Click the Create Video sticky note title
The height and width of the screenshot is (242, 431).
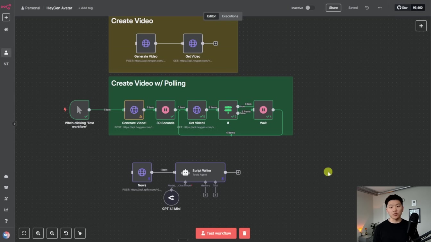pyautogui.click(x=132, y=21)
